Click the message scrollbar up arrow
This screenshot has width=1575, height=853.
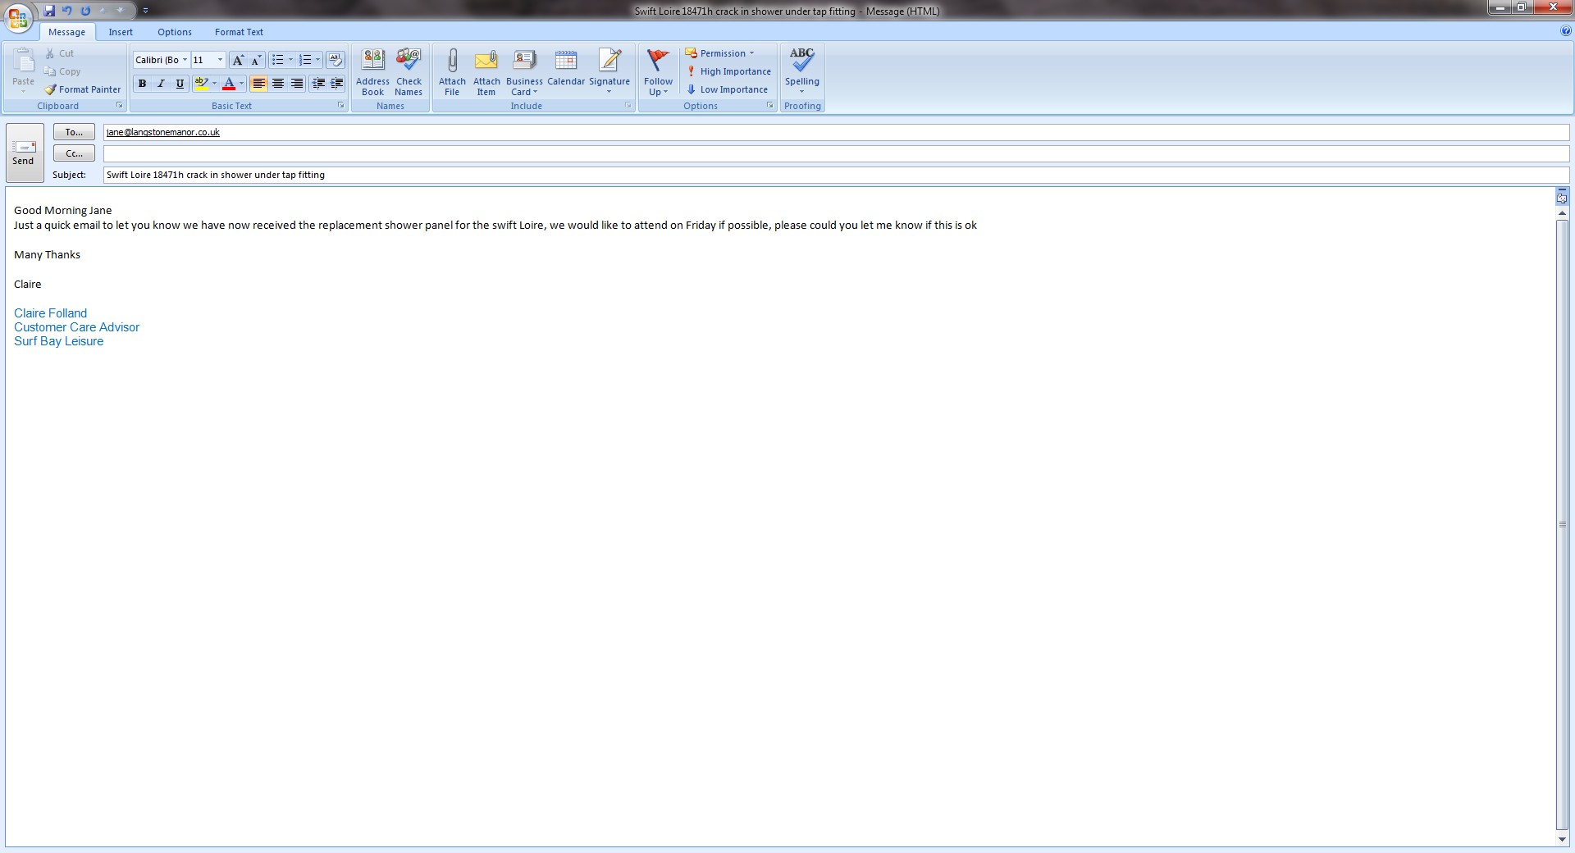tap(1562, 213)
